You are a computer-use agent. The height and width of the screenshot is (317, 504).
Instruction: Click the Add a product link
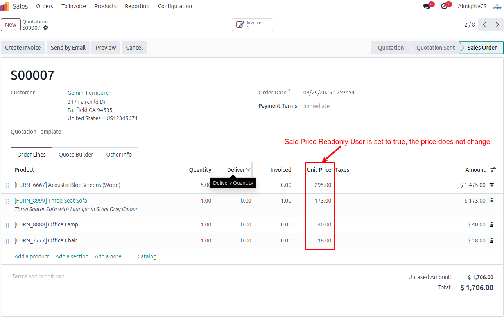pyautogui.click(x=32, y=256)
